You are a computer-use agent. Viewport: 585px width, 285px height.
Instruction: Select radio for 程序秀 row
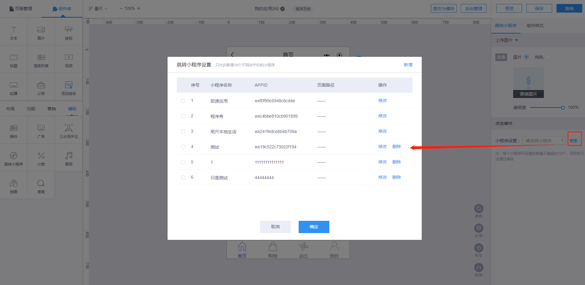[x=183, y=116]
